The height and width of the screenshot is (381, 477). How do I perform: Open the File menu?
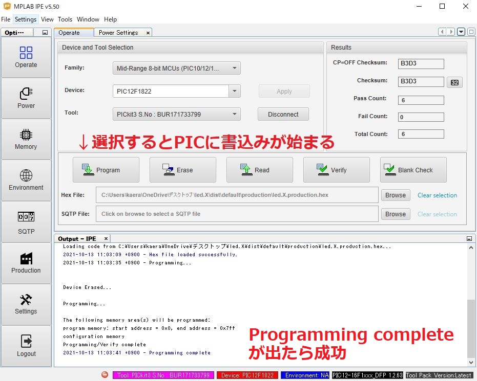(x=6, y=19)
